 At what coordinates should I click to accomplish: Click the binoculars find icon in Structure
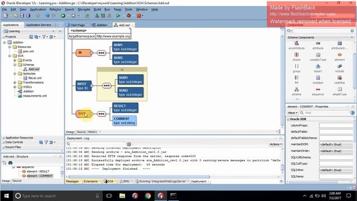[x=11, y=162]
